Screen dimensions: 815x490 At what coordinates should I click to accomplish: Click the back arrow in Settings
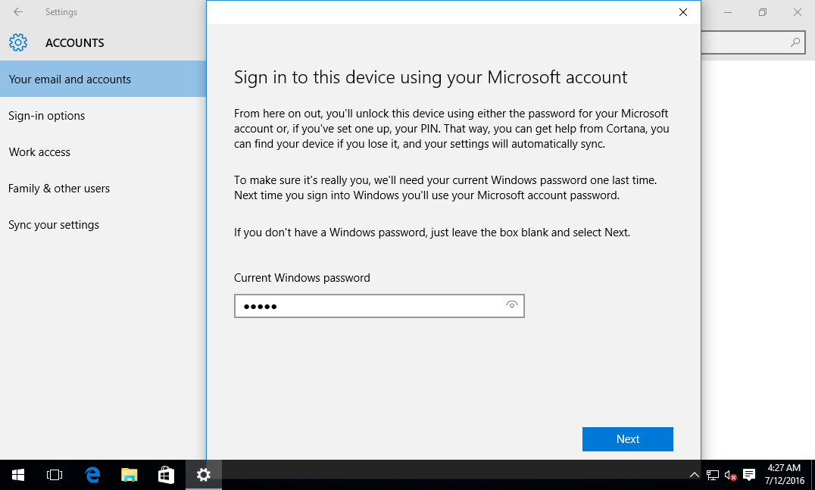click(x=17, y=11)
